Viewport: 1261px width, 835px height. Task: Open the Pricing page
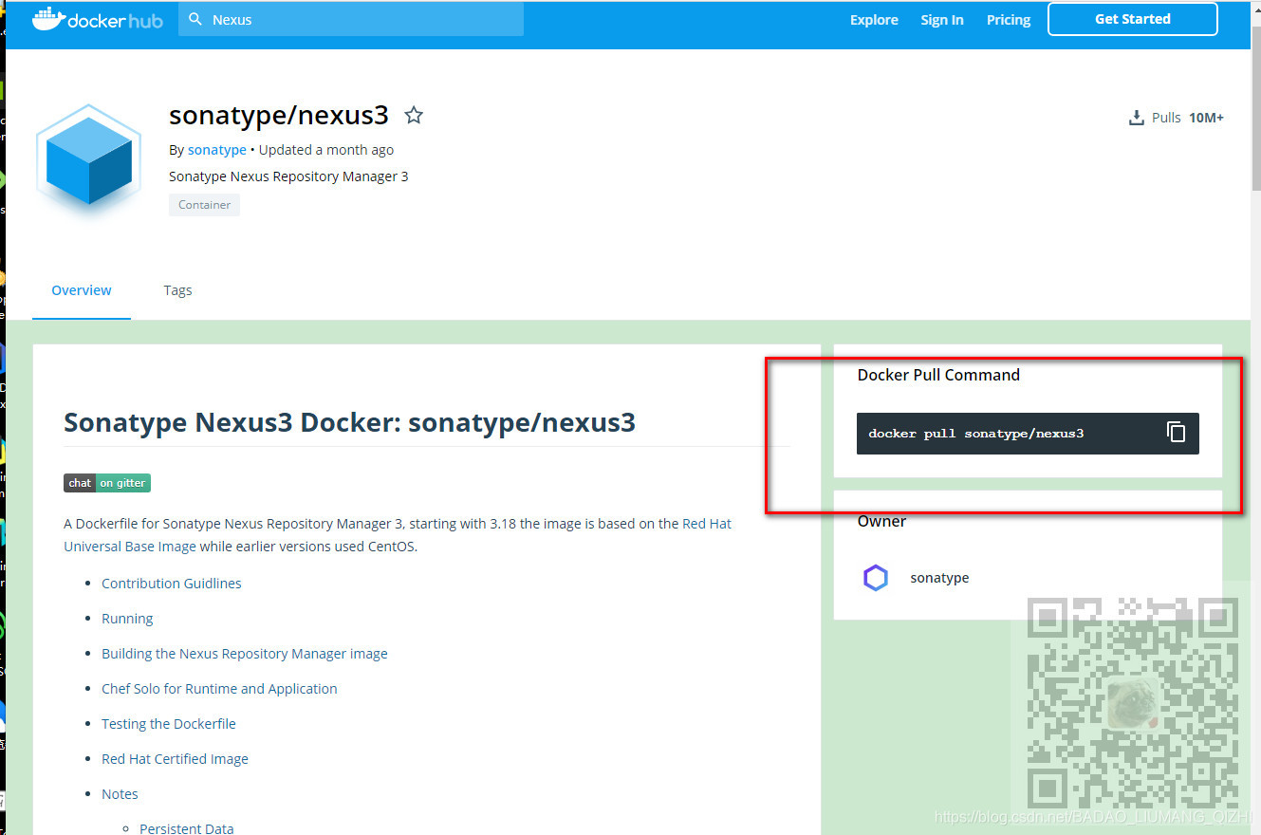1009,20
